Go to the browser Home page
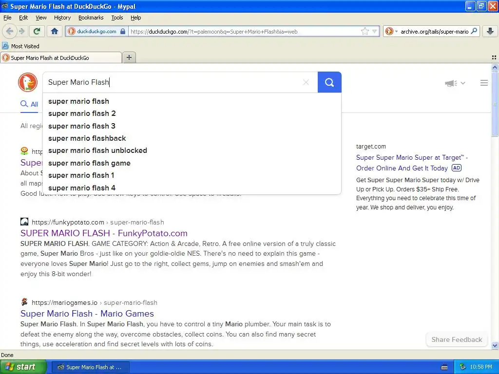Screen dimensions: 499x374 55,31
